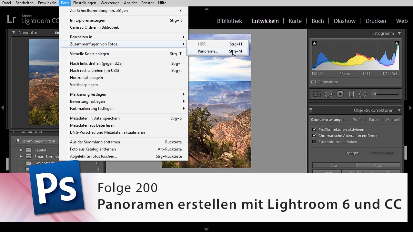Choose HDR... from the submenu
413x232 pixels.
click(x=218, y=44)
